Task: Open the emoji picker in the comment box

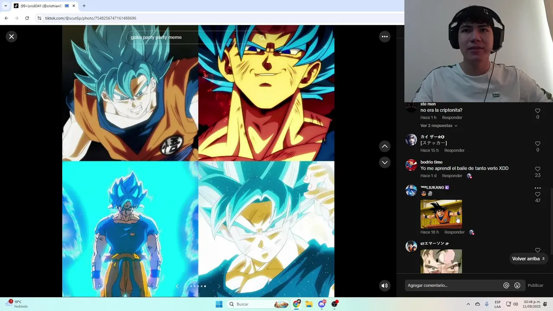Action: [x=517, y=286]
